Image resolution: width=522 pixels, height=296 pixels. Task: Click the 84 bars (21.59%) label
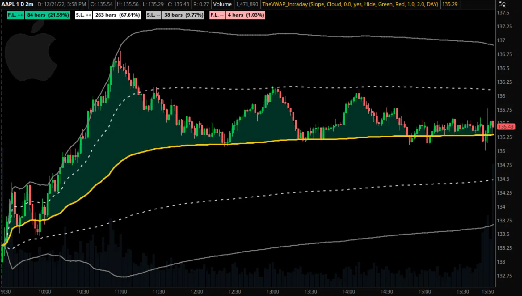48,15
